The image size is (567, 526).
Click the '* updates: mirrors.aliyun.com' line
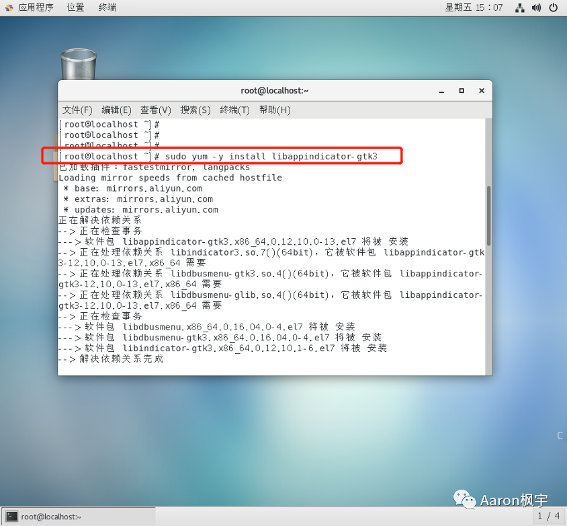point(140,210)
